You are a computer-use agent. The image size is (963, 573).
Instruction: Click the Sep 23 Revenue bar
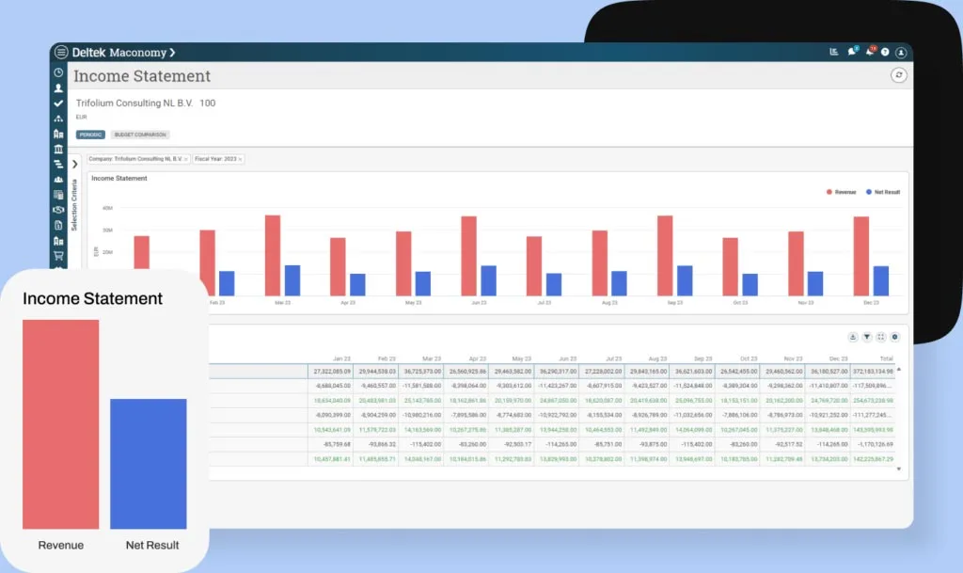click(665, 256)
